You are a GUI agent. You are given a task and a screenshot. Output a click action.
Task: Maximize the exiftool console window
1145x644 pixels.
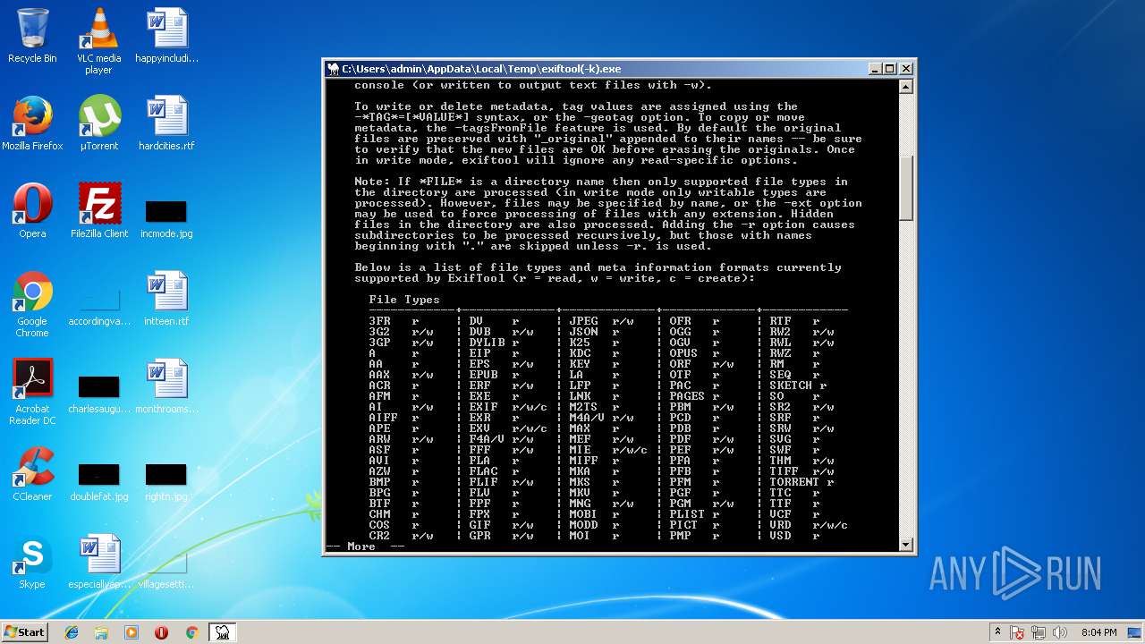(890, 69)
